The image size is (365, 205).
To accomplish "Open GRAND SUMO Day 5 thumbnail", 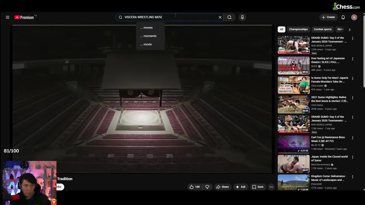I will [294, 124].
